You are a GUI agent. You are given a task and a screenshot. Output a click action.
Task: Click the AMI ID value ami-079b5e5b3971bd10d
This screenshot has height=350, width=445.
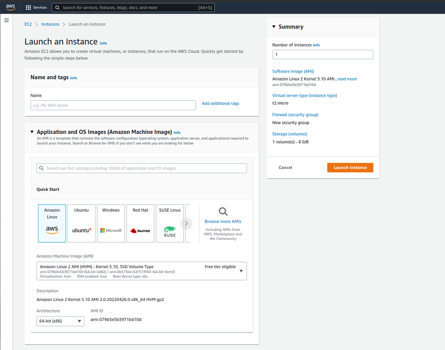point(116,320)
